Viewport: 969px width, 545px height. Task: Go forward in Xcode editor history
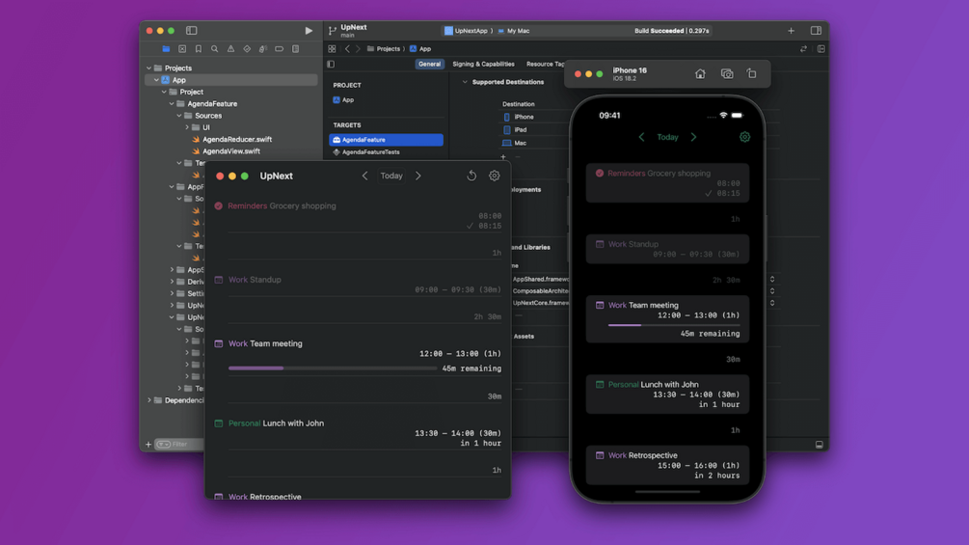click(358, 49)
